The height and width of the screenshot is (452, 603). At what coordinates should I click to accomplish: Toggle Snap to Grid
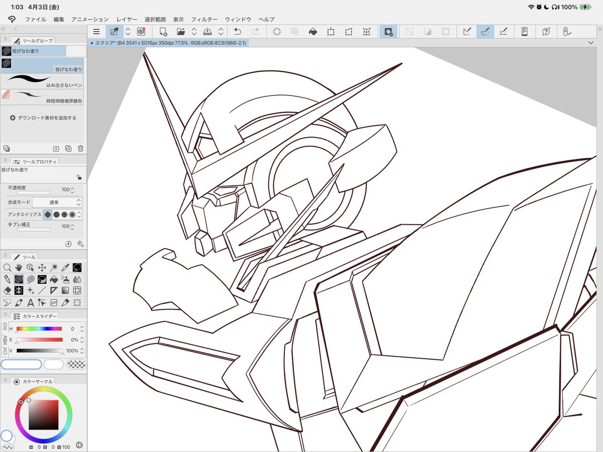pos(503,32)
